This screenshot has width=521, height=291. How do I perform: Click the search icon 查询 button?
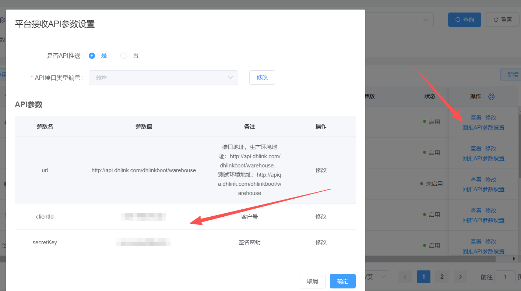(x=464, y=19)
